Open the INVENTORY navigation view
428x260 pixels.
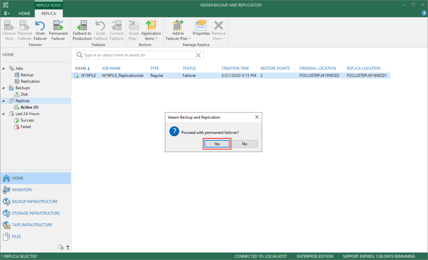click(x=35, y=190)
